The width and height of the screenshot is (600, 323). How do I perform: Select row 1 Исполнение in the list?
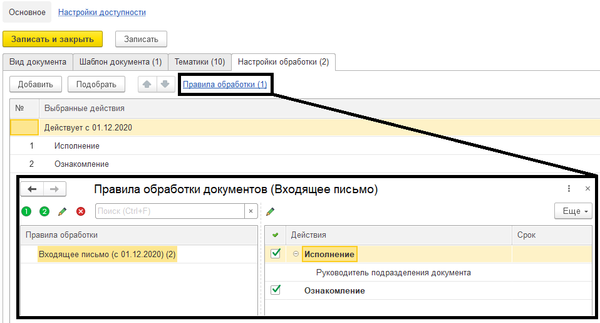coord(305,146)
